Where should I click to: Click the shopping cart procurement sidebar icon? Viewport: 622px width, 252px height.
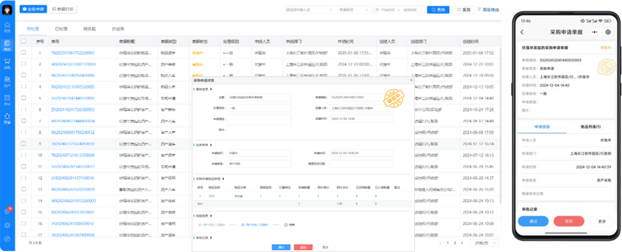(7, 63)
